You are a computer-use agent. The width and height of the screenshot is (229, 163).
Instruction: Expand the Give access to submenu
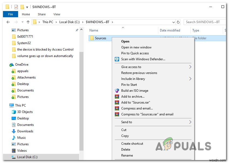click(x=132, y=67)
